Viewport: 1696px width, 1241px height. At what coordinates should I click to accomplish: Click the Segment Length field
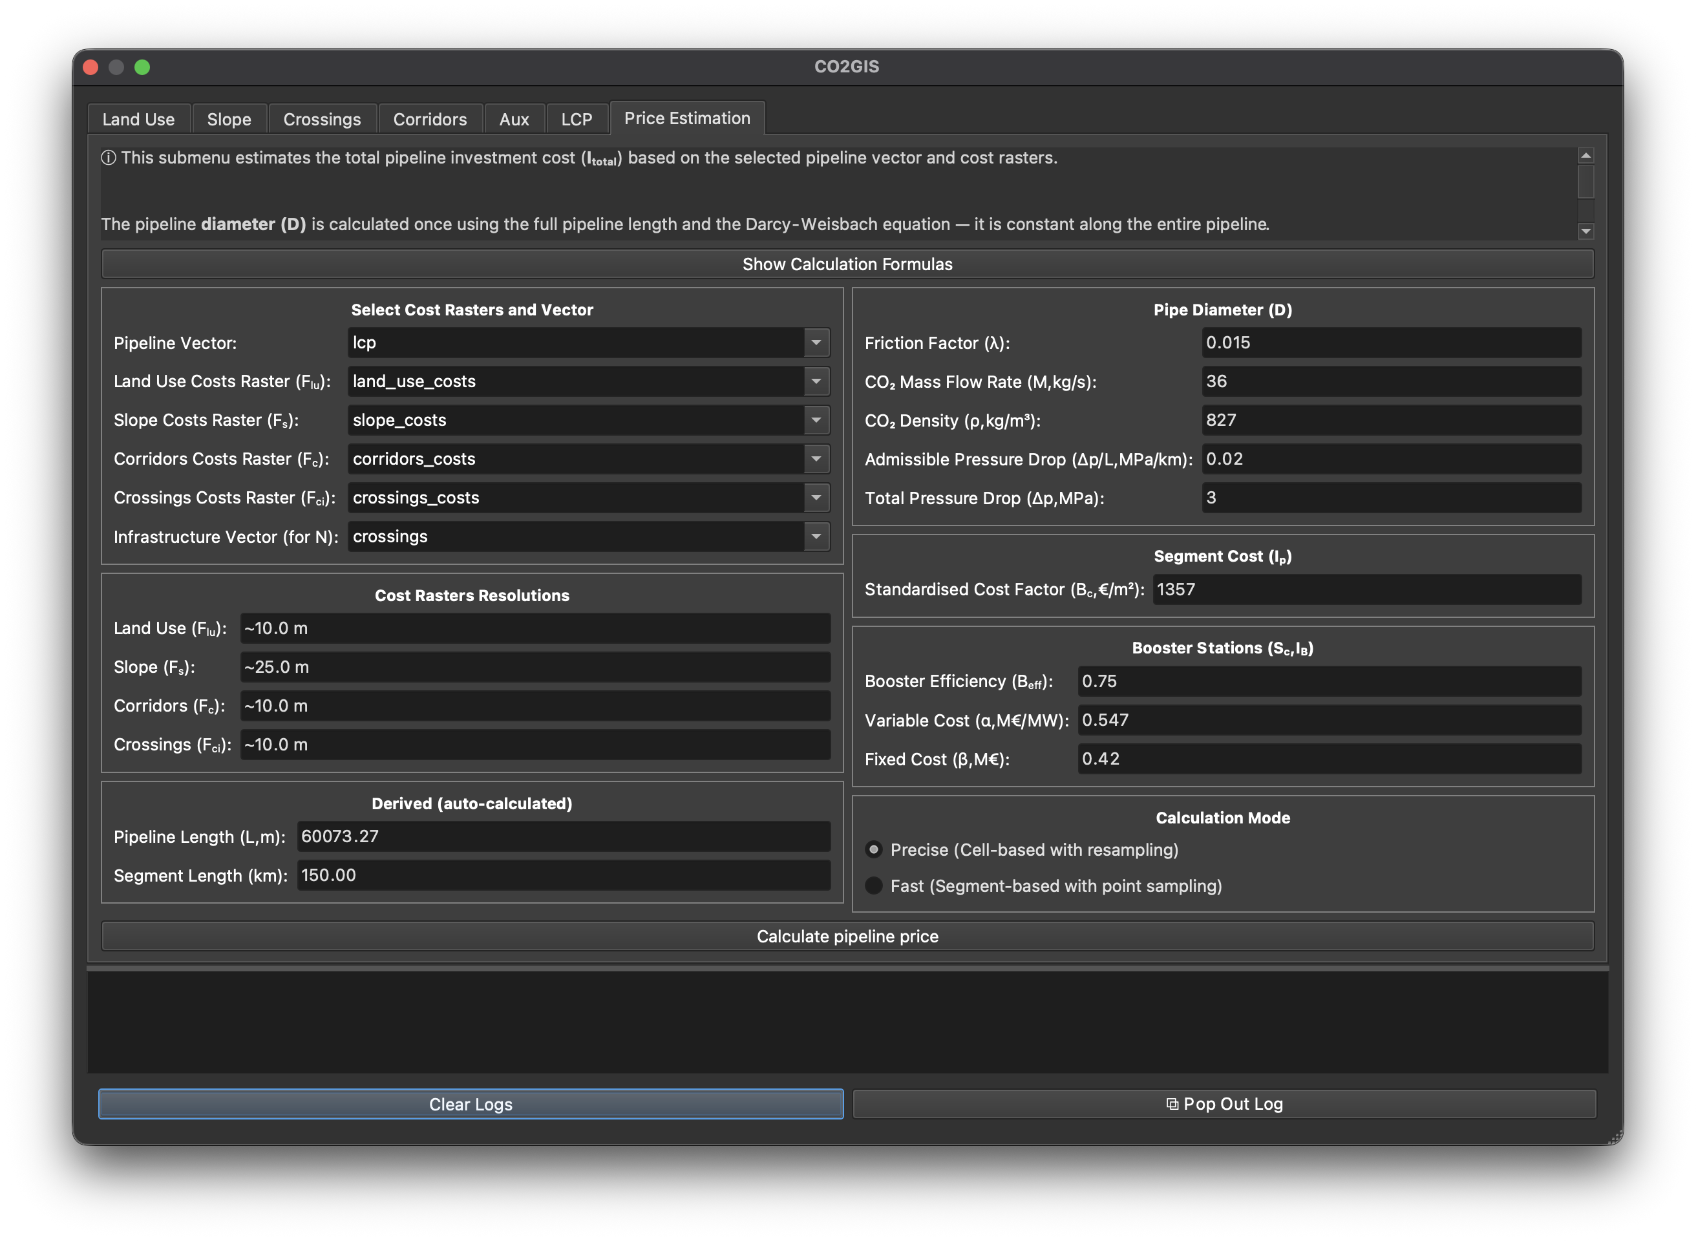564,875
